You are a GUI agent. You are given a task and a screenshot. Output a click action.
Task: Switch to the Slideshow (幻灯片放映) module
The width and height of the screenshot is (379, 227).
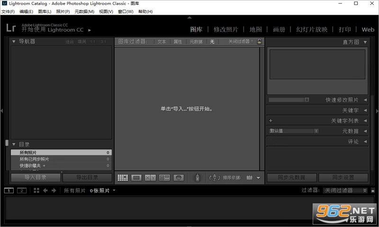pyautogui.click(x=312, y=29)
